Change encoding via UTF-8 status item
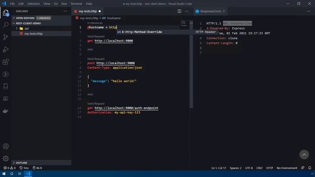The width and height of the screenshot is (315, 177). pos(249,168)
